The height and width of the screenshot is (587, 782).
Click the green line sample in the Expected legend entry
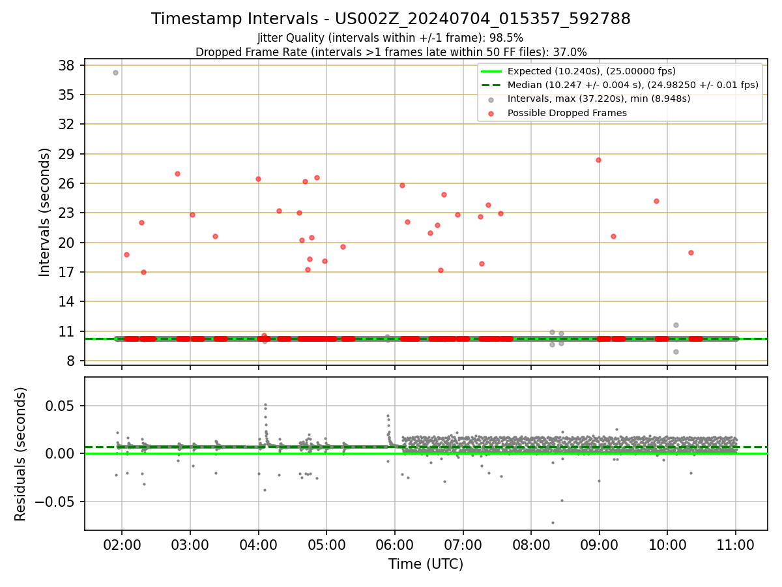[x=491, y=71]
